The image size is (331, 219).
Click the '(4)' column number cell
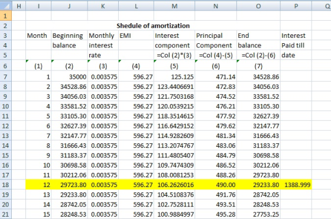click(136, 66)
